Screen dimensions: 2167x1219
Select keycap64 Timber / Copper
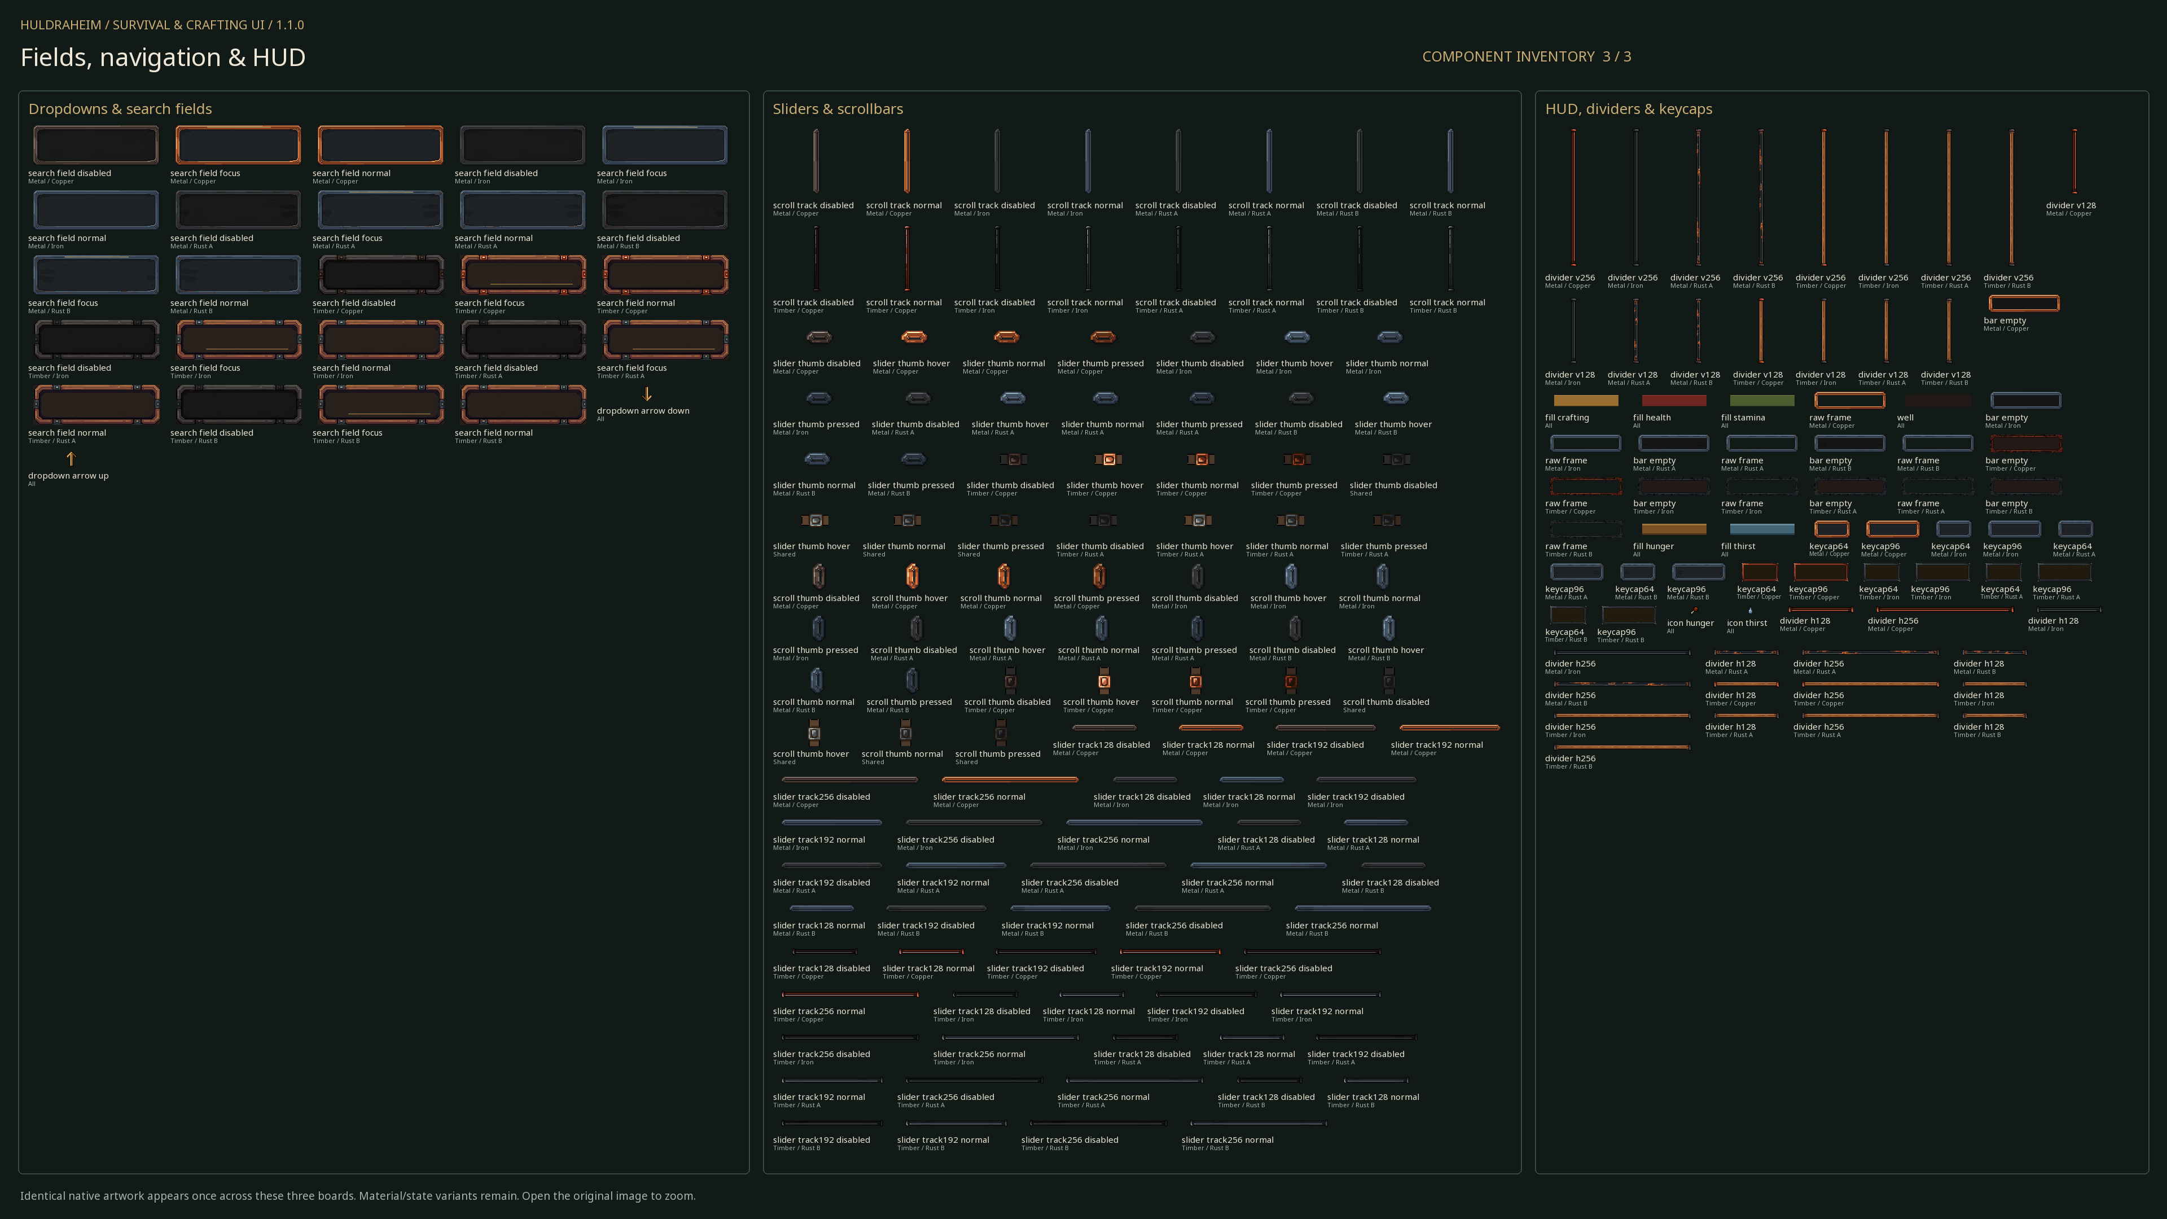coord(1760,572)
